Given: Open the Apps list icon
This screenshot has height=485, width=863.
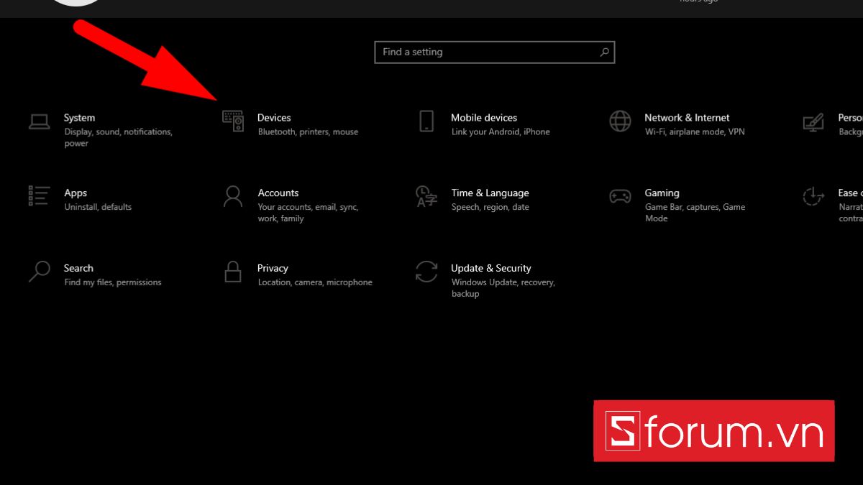Looking at the screenshot, I should [39, 195].
